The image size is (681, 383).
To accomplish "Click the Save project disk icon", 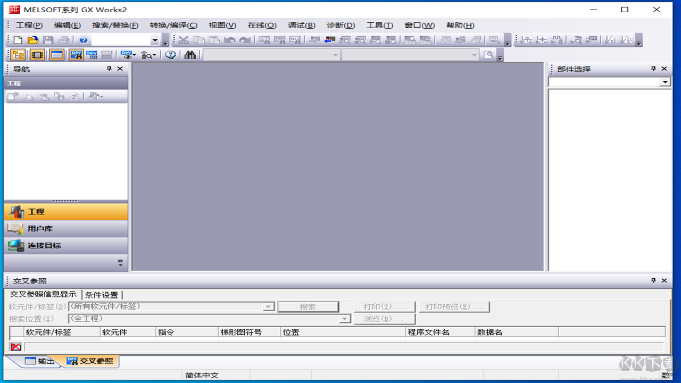I will coord(47,39).
